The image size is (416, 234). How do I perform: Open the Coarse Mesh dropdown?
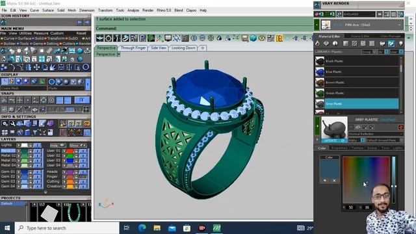pos(23,88)
